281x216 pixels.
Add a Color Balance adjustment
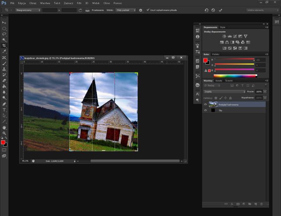pyautogui.click(x=227, y=42)
